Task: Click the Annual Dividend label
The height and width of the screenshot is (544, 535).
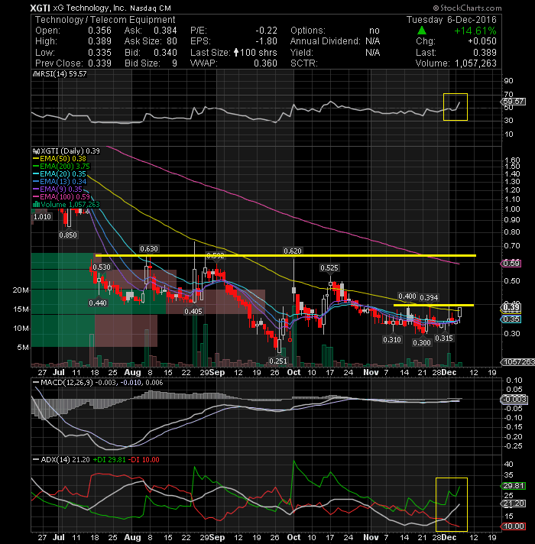Action: tap(326, 41)
